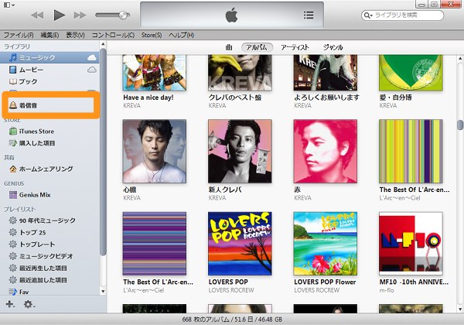Open the Up Next list icon
This screenshot has width=464, height=325.
(x=309, y=15)
